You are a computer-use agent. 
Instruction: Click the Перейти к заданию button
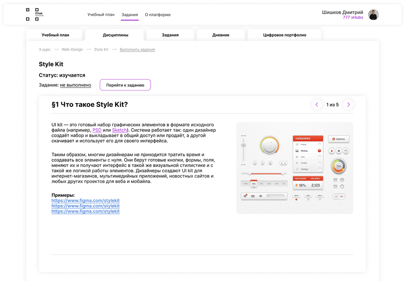coord(125,85)
